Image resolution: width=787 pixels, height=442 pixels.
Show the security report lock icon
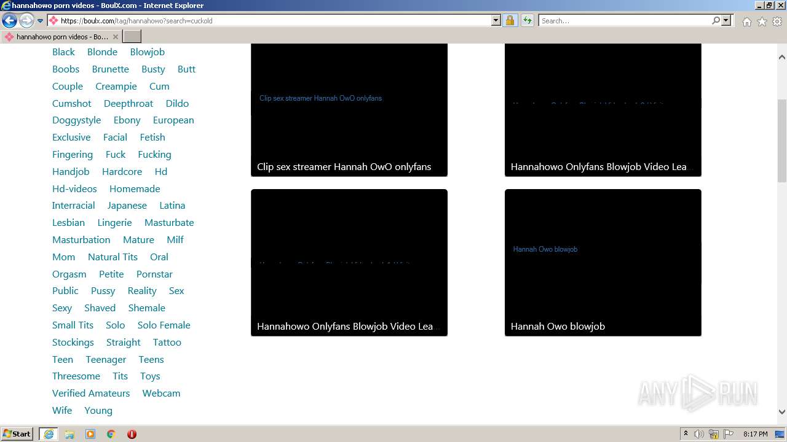coord(510,20)
